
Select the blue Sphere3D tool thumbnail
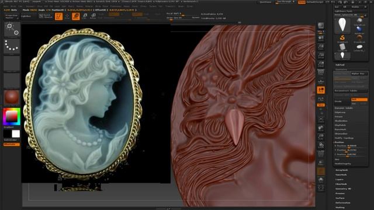tap(359, 30)
